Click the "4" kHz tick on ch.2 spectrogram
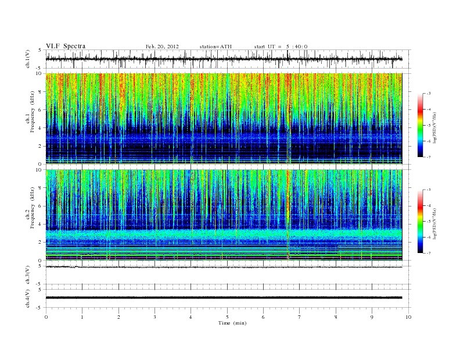The image size is (460, 356). pos(40,224)
